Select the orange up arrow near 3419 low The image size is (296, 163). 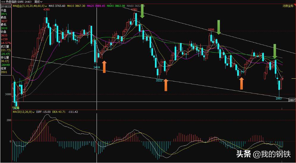click(x=104, y=67)
